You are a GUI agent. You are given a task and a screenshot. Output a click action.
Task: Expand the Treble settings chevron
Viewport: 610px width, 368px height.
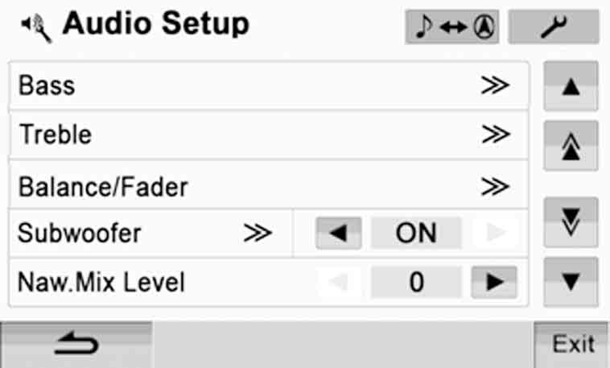pyautogui.click(x=496, y=134)
